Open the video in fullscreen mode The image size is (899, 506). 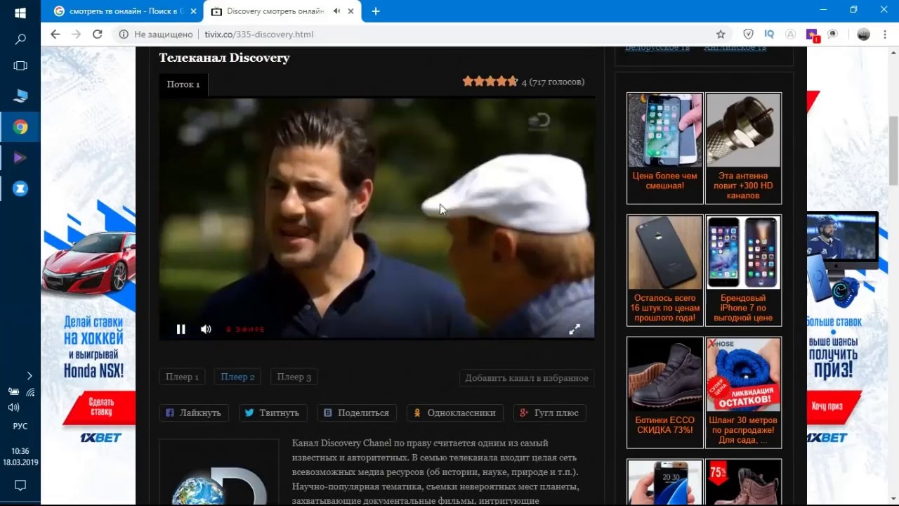[x=574, y=329]
